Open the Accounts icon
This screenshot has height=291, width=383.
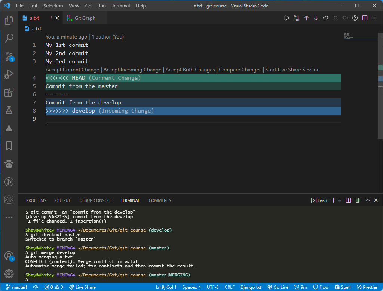coord(9,256)
